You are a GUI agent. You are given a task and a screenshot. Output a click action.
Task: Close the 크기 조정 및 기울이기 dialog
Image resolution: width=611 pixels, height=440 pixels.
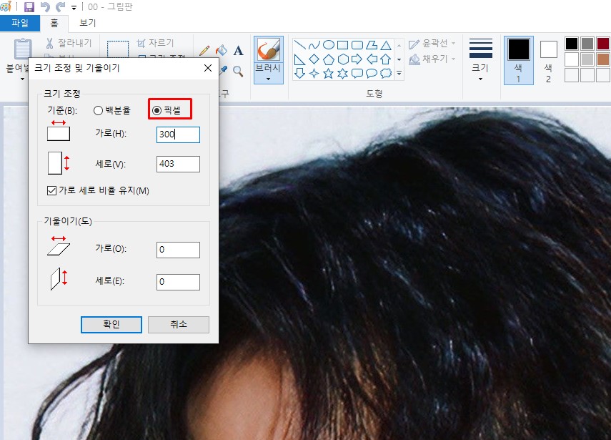coord(208,68)
